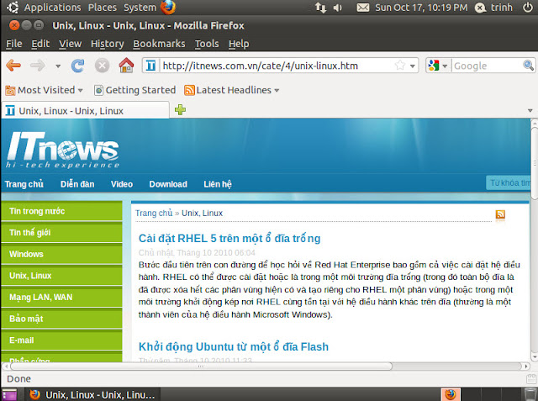
Task: Open the volume control icon
Action: click(x=338, y=8)
